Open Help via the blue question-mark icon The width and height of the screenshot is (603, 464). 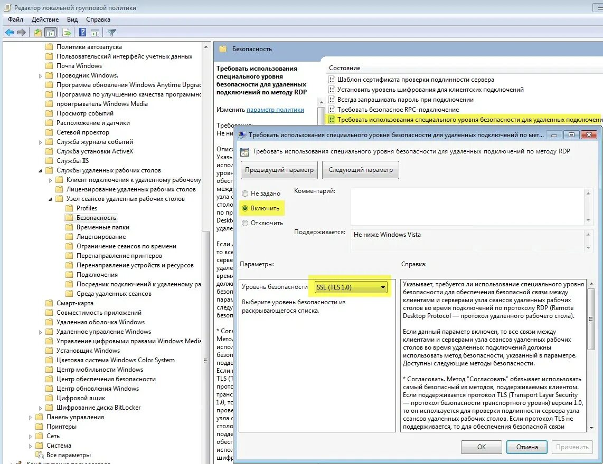pyautogui.click(x=82, y=33)
